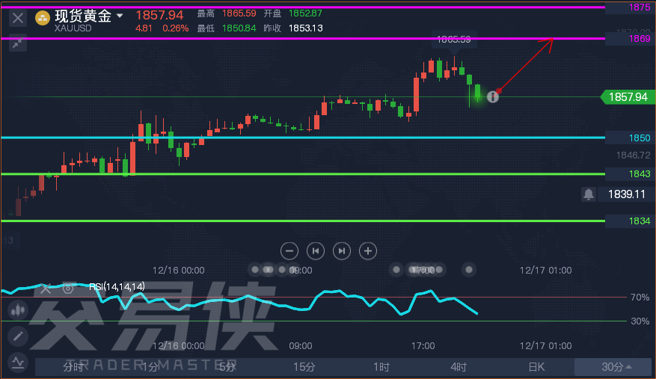Click the price alert bell icon
Screen dimensions: 656x379
(589, 194)
